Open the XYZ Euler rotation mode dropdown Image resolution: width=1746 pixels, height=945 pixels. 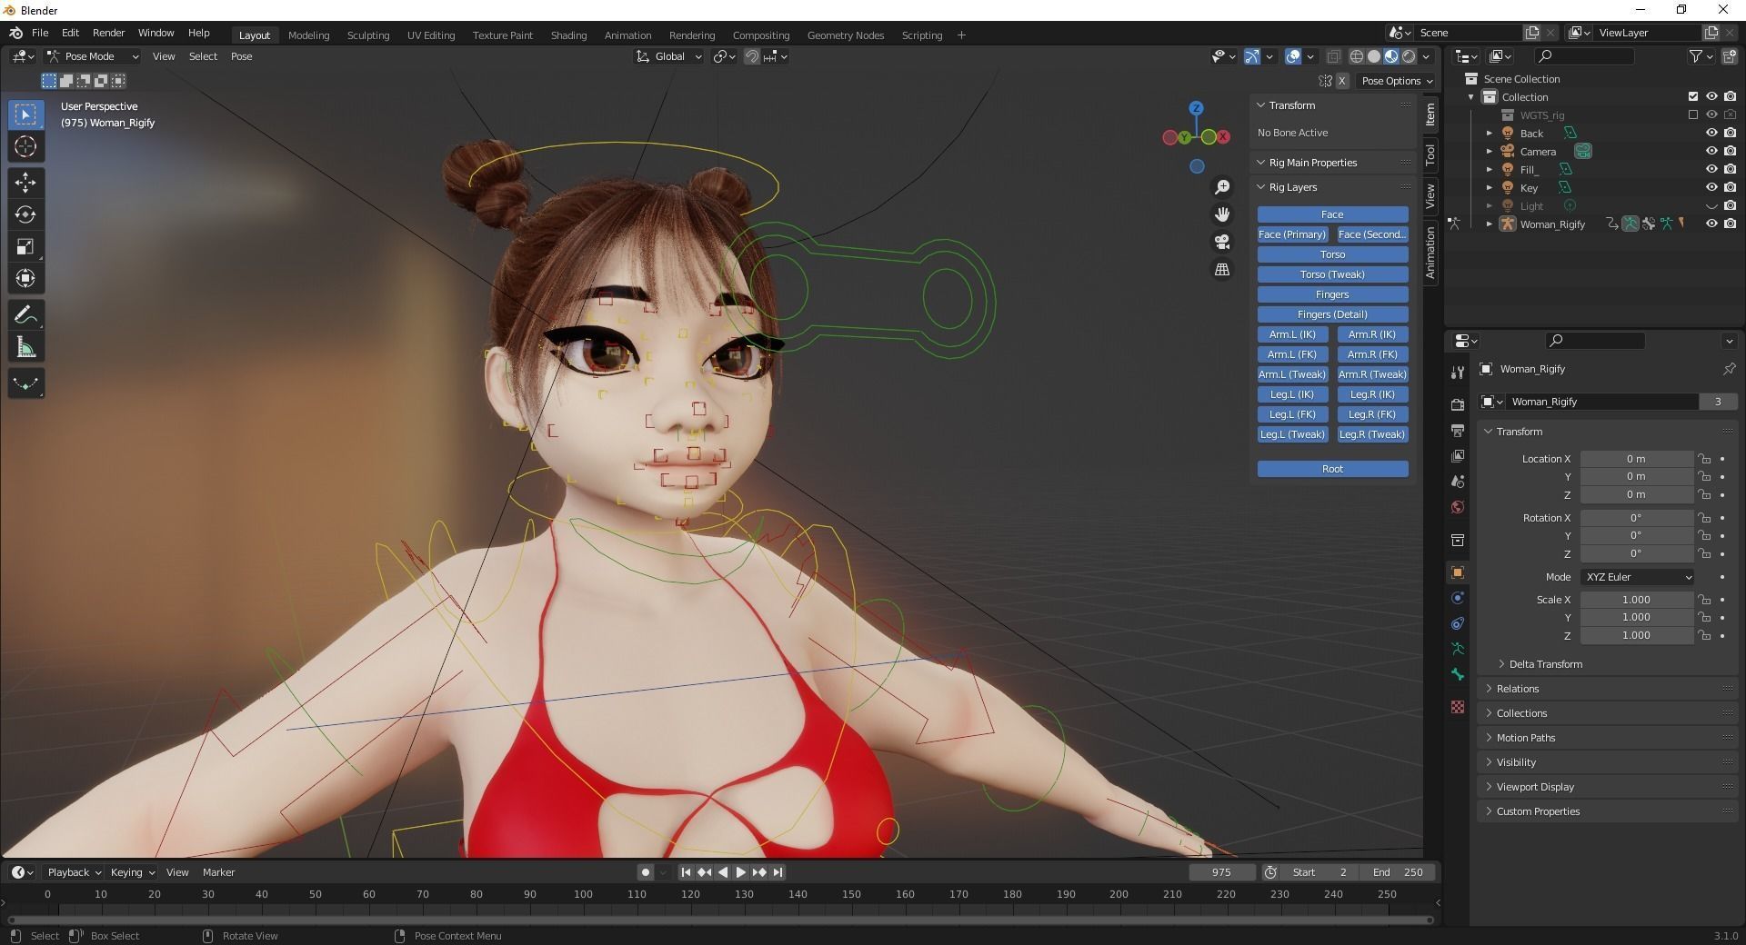click(x=1637, y=577)
